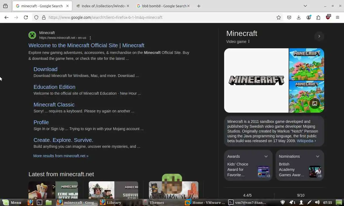The image size is (344, 206).
Task: Expand the Nominations card
Action: 318,156
